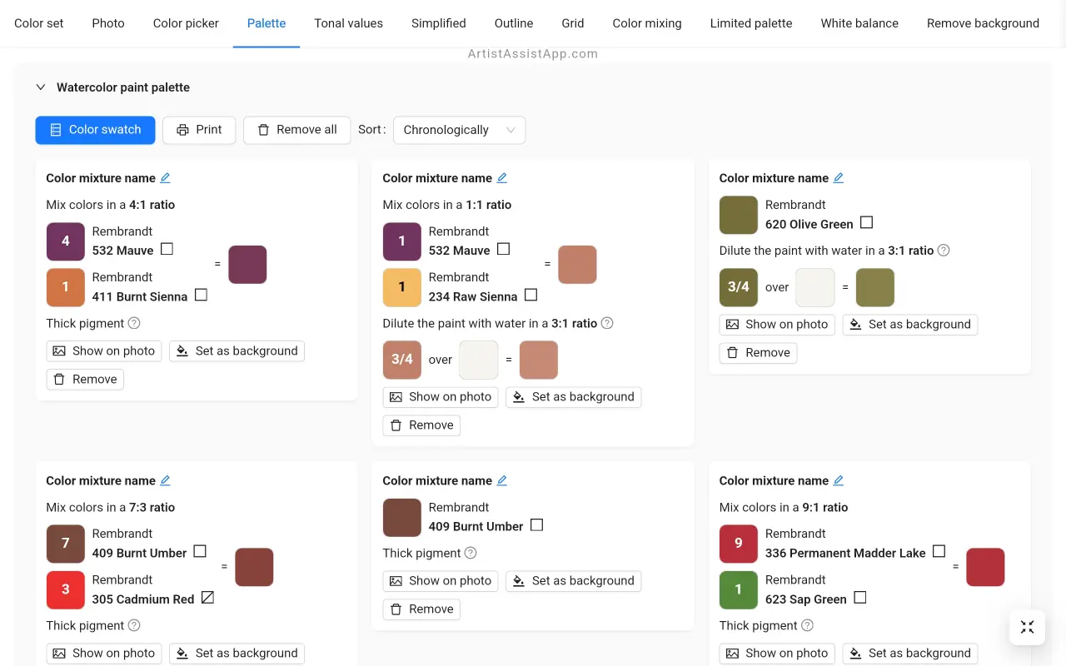Open the Photo tab
This screenshot has height=666, width=1066.
click(x=108, y=23)
